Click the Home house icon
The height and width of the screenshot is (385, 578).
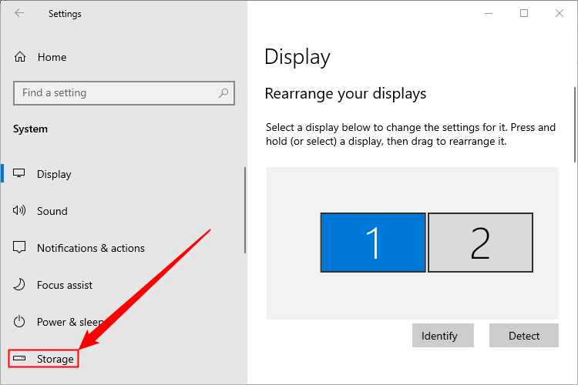pos(20,57)
